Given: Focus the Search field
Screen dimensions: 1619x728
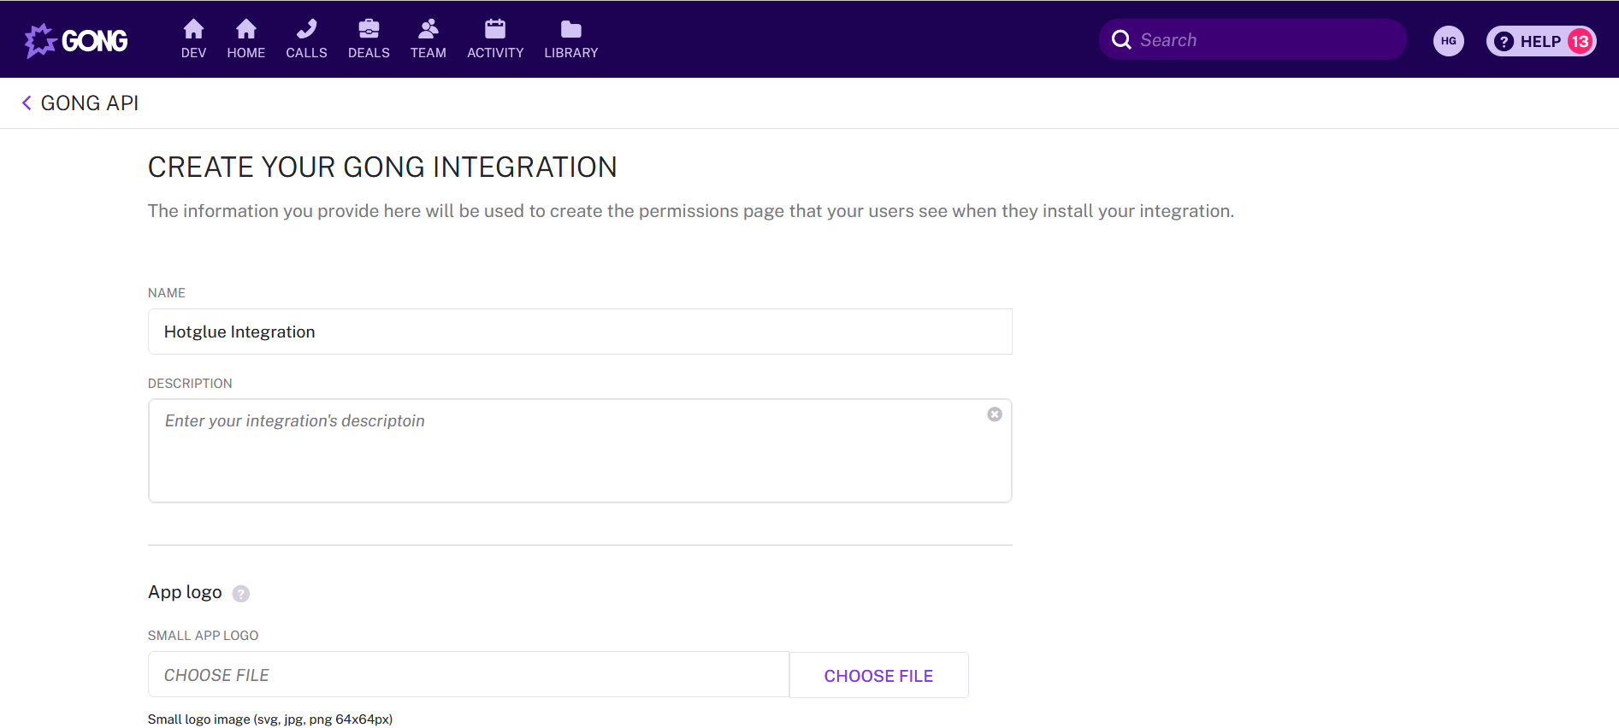Looking at the screenshot, I should tap(1253, 39).
